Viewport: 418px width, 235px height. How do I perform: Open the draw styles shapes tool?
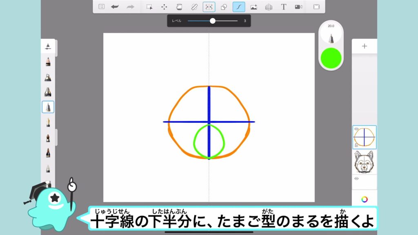point(224,7)
